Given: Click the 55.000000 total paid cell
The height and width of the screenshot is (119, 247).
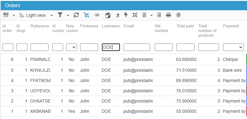Looking at the screenshot, I should (186, 111).
